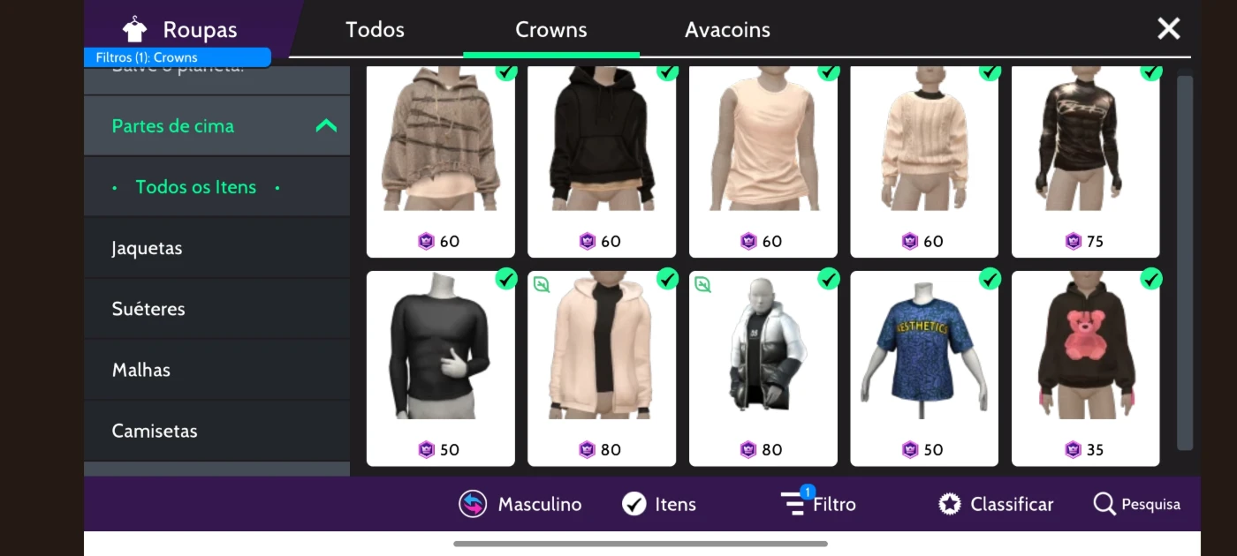Screen dimensions: 1237x556
Task: Switch to the Todos tab
Action: [x=375, y=29]
